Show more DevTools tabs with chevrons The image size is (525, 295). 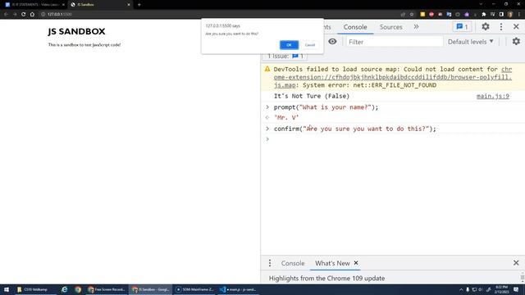point(416,27)
